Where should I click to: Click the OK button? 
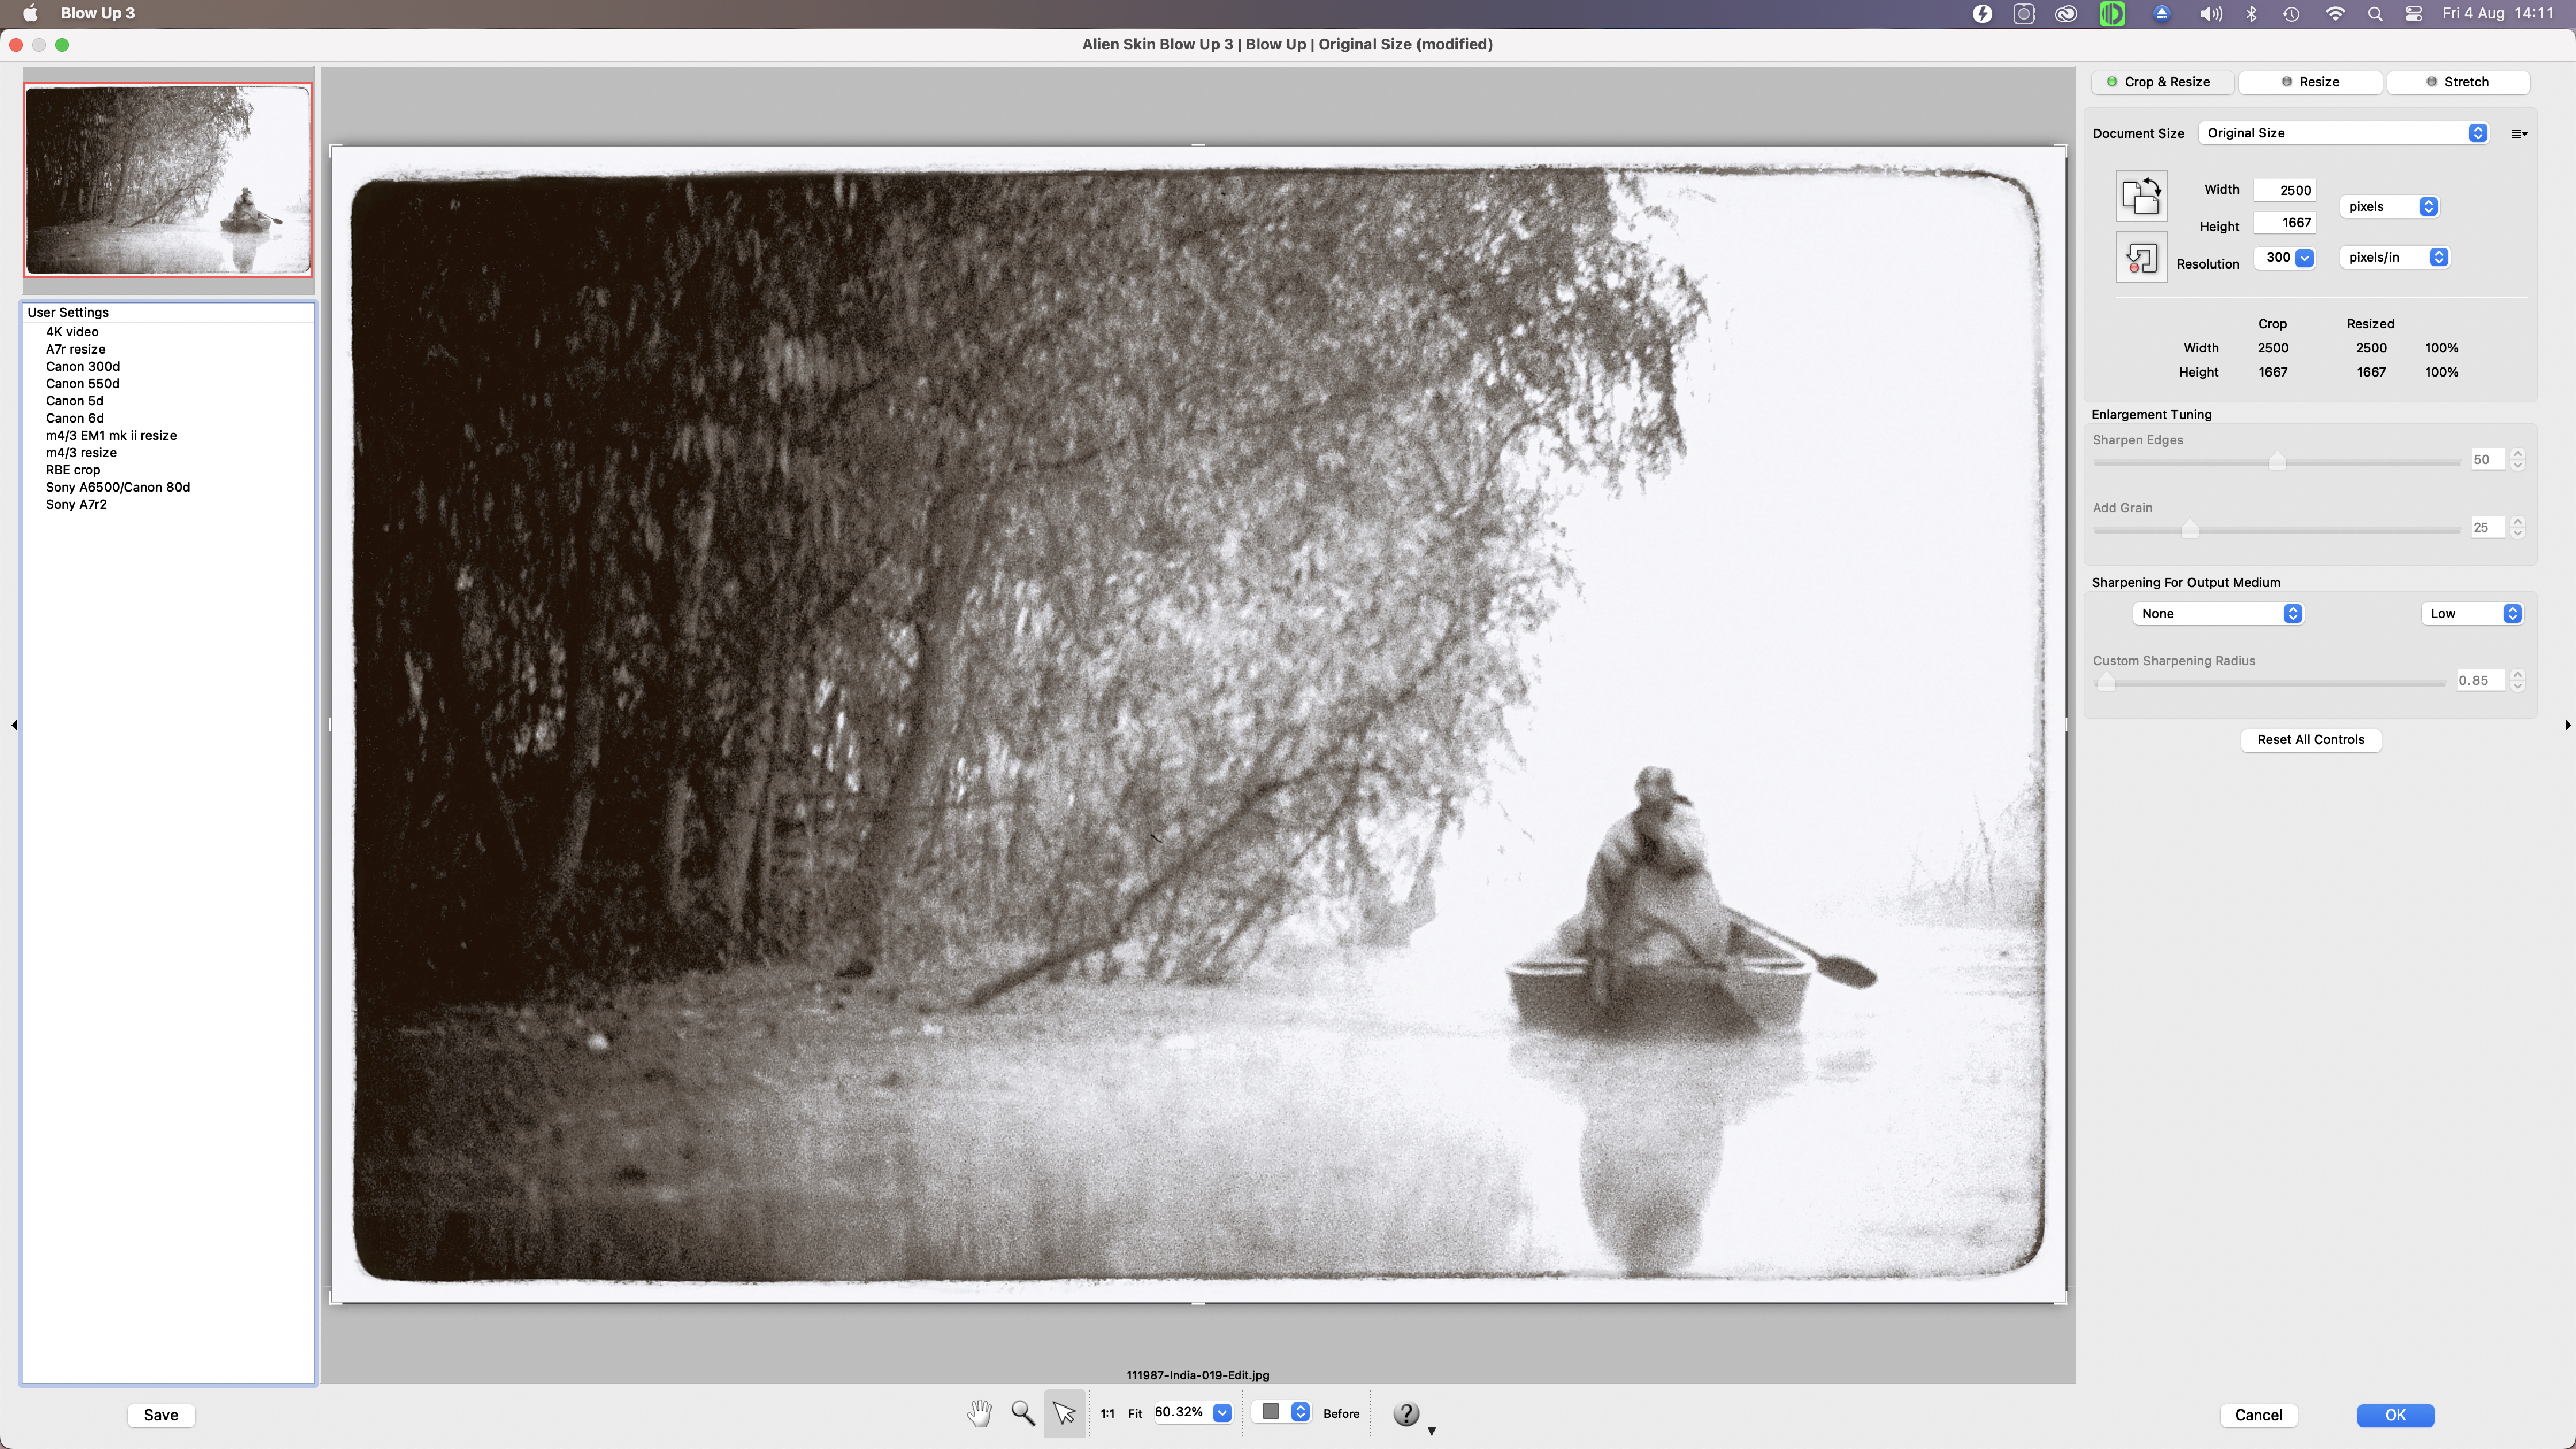point(2395,1414)
